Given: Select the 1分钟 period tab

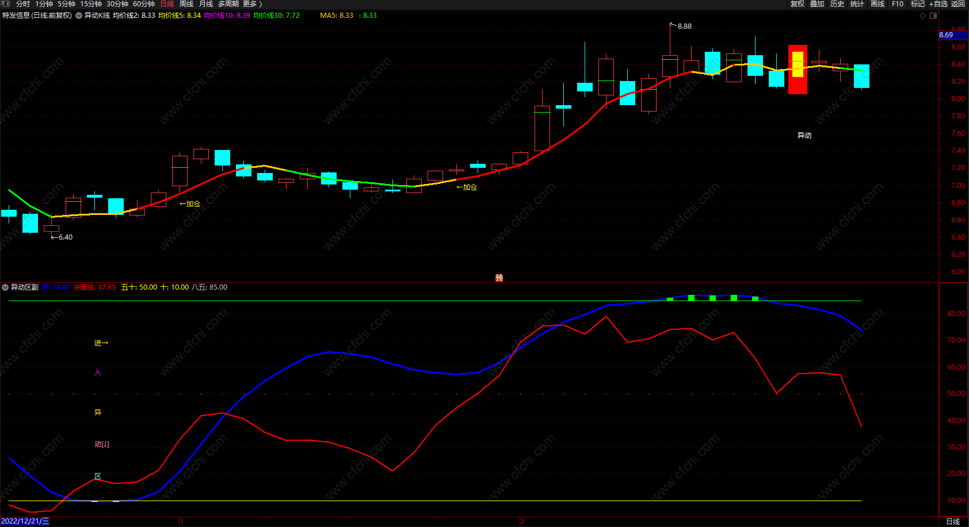Looking at the screenshot, I should point(44,4).
